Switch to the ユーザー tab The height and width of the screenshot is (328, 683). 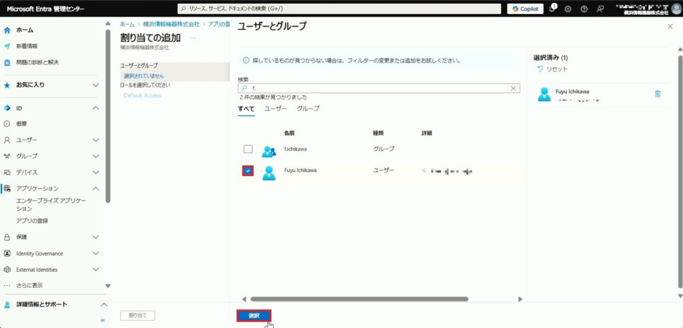click(275, 109)
